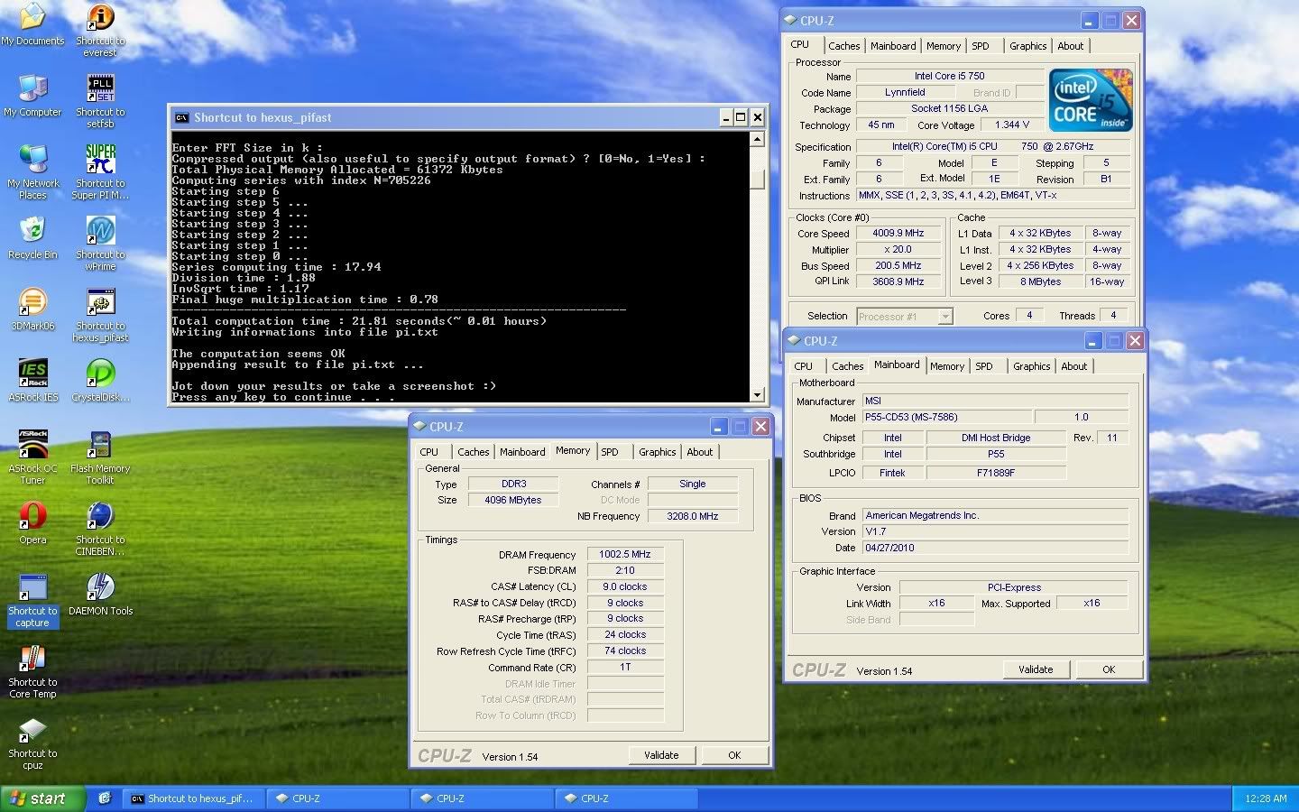
Task: Switch to Caches tab in top CPU-Z window
Action: point(844,46)
